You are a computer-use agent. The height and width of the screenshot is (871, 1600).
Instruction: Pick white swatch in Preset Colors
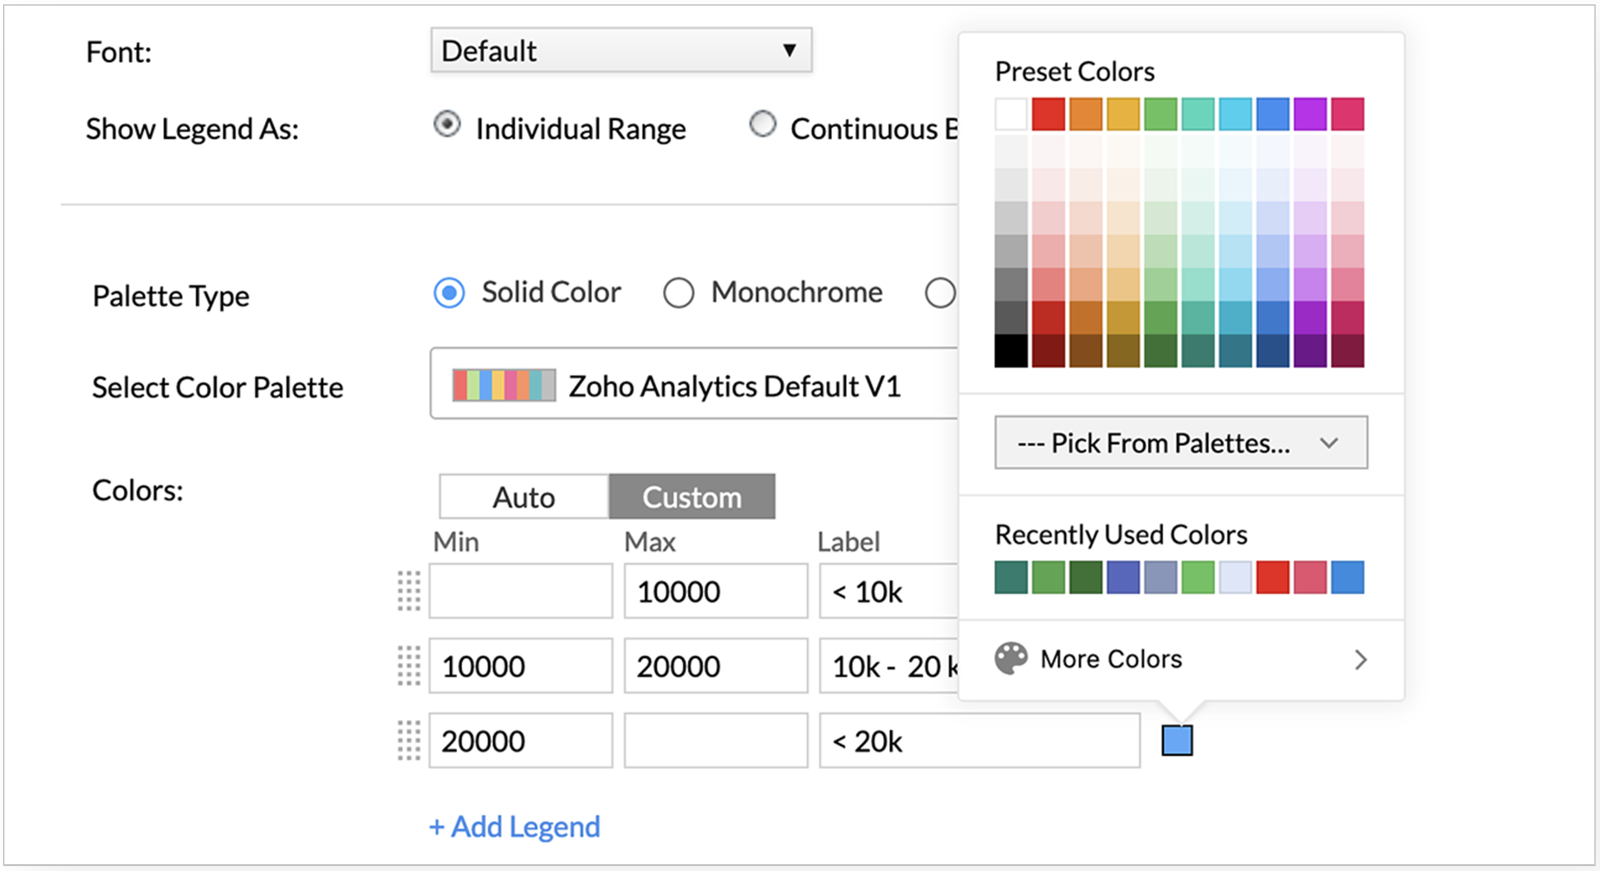(1011, 114)
